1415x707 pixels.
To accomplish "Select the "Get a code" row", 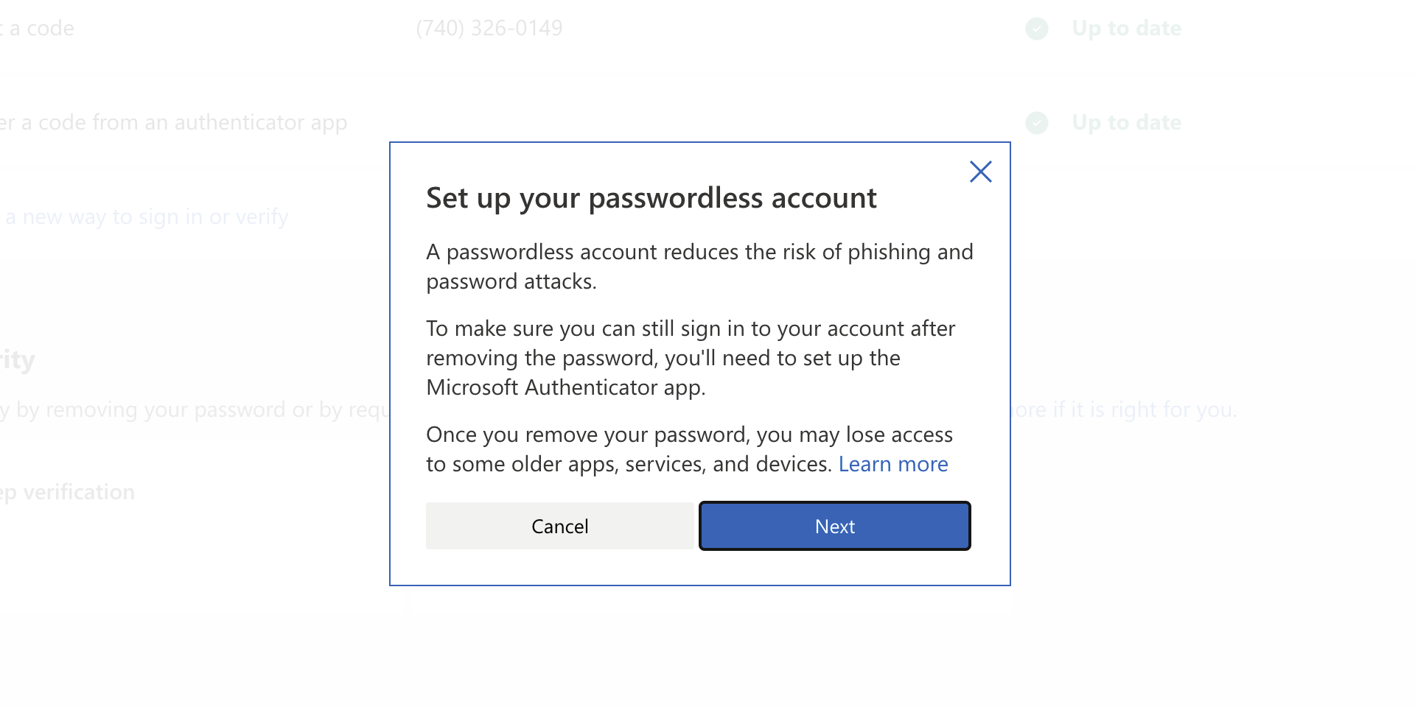I will point(37,28).
